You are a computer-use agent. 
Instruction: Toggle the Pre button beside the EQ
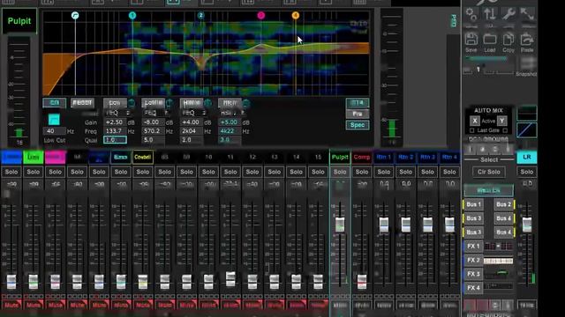tap(358, 114)
